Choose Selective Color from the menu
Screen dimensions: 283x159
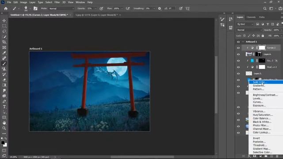point(262,152)
